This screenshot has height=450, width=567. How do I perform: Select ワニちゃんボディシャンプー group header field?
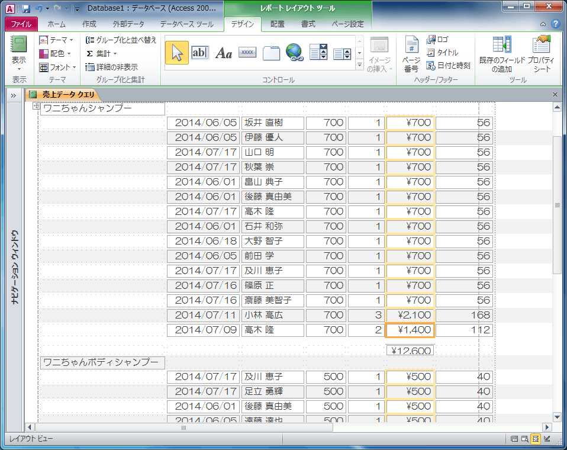click(103, 362)
